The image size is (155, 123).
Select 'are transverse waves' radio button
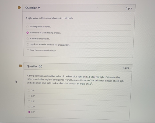[28, 39]
